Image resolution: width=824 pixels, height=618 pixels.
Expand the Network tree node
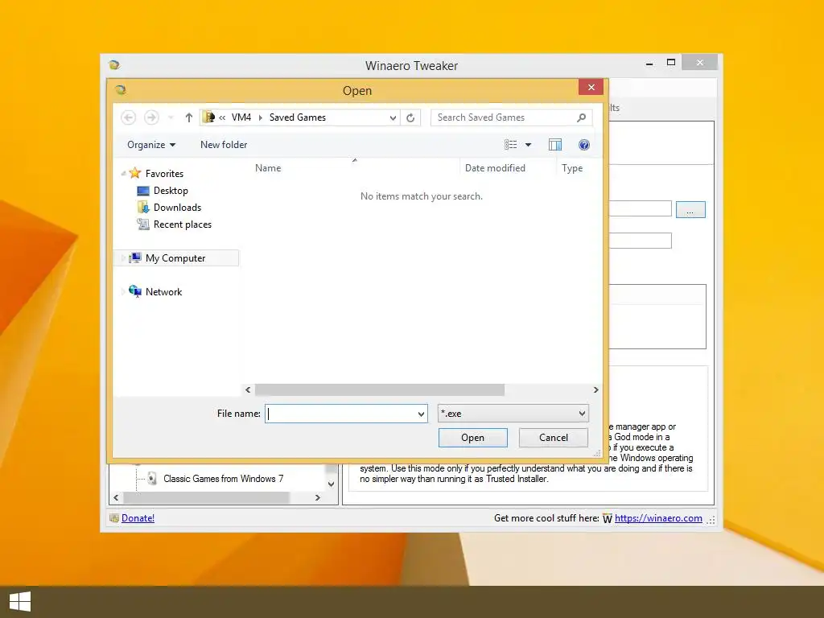(x=123, y=291)
